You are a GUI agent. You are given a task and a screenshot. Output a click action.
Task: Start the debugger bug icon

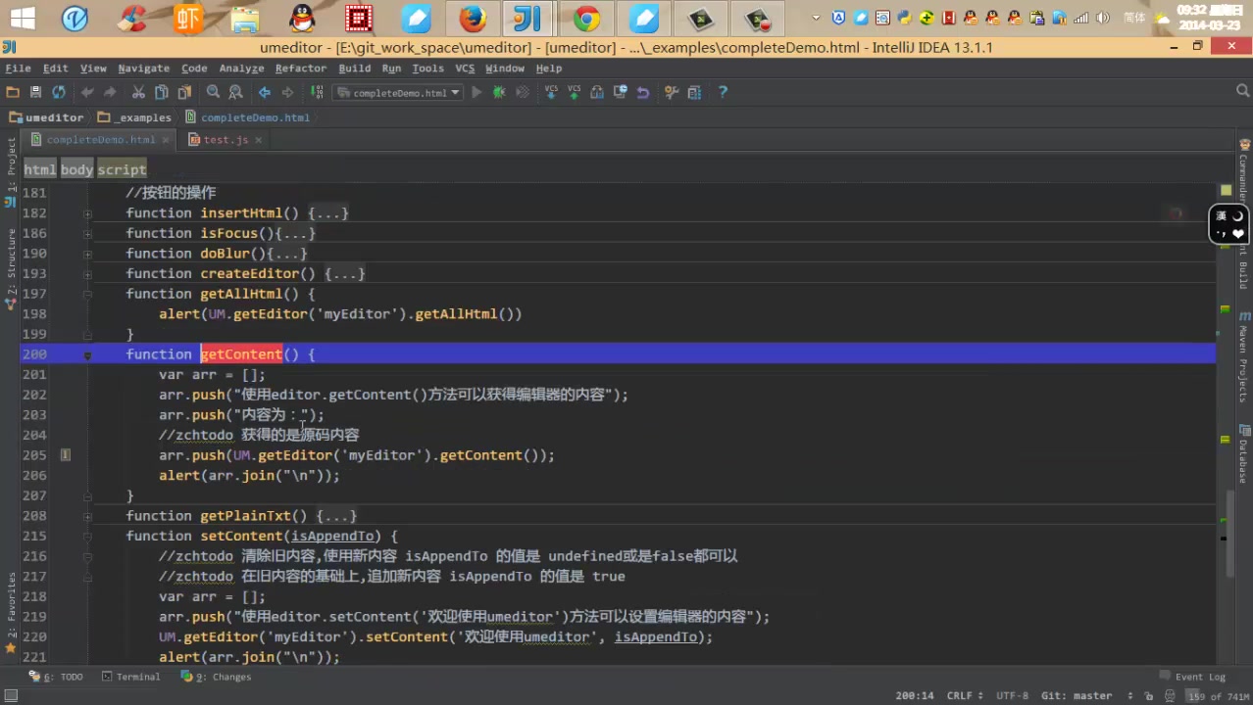pos(499,91)
